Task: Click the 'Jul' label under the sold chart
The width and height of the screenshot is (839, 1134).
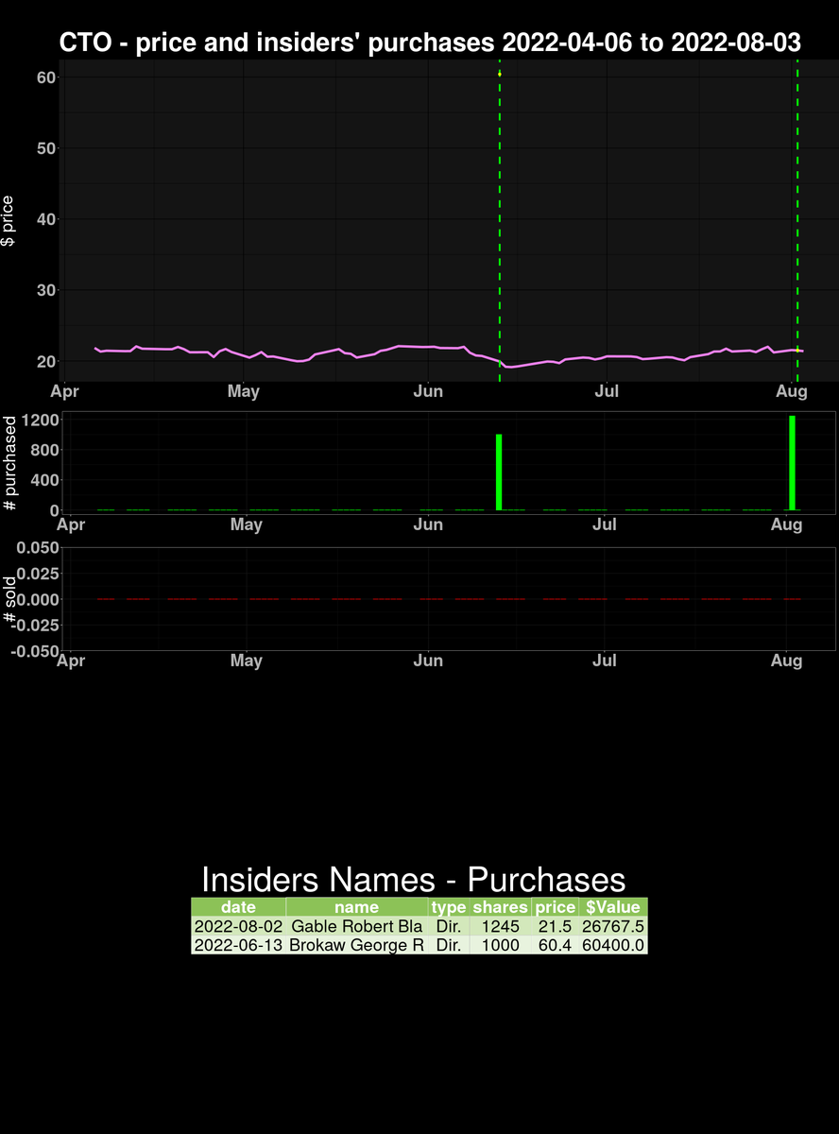Action: pos(605,661)
